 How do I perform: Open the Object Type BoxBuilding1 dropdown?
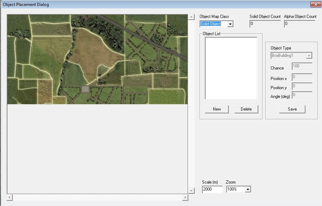(309, 55)
